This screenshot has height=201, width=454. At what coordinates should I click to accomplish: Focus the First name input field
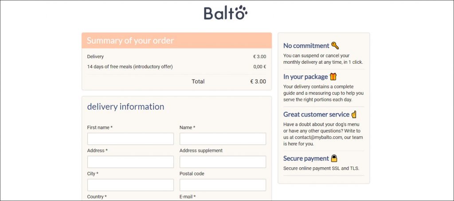(x=130, y=139)
